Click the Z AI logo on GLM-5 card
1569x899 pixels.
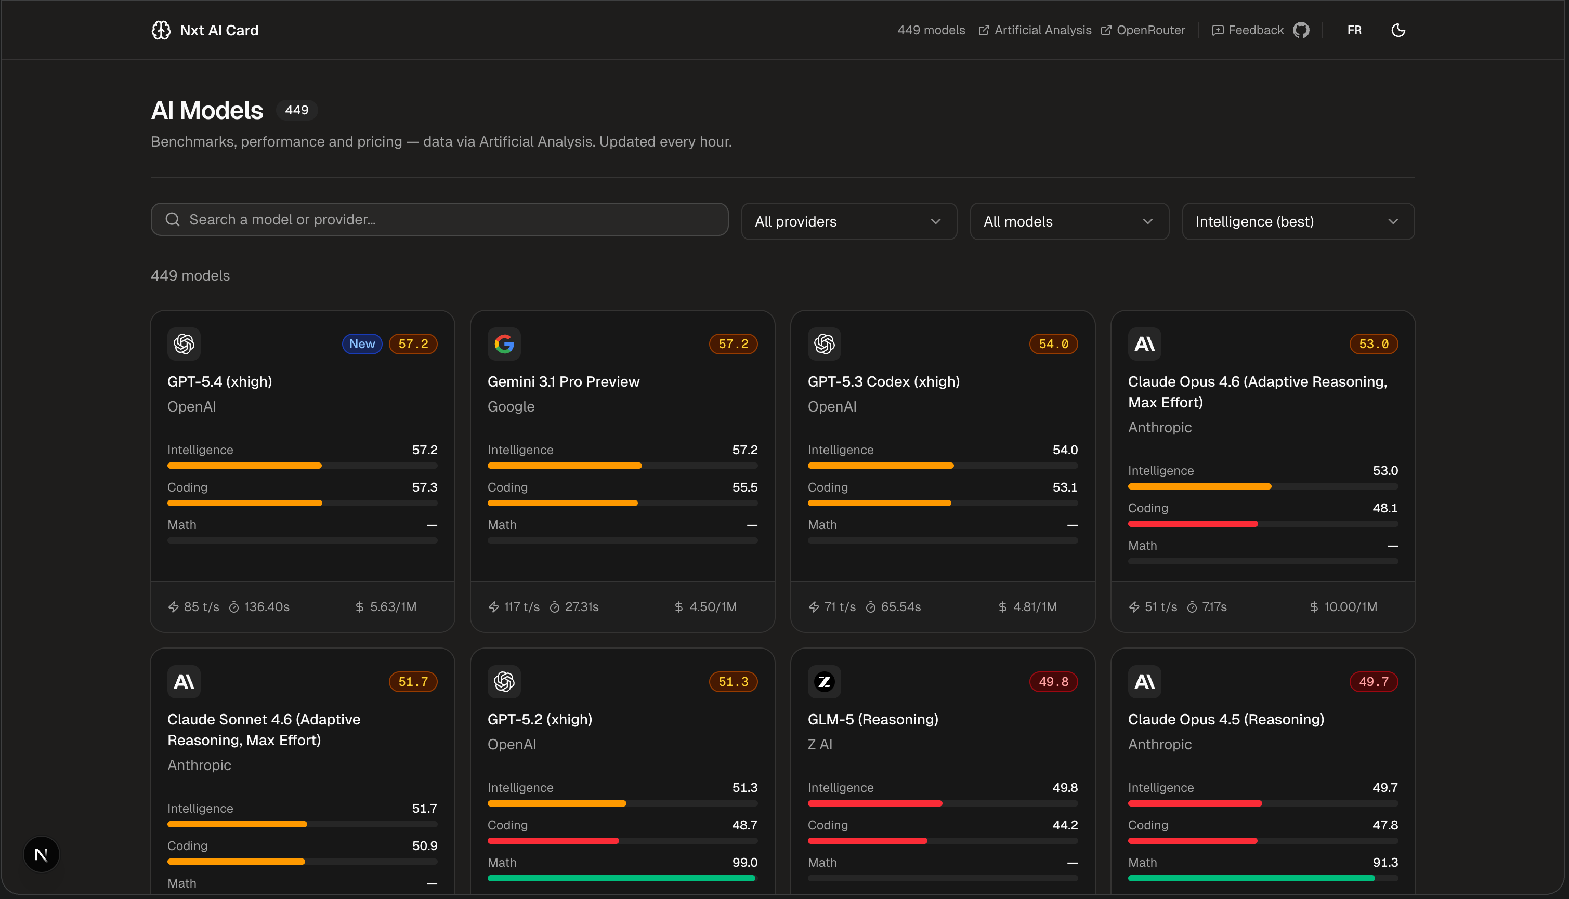coord(824,682)
